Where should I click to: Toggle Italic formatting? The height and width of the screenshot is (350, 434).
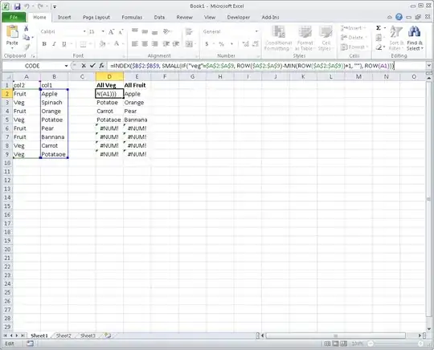click(55, 44)
